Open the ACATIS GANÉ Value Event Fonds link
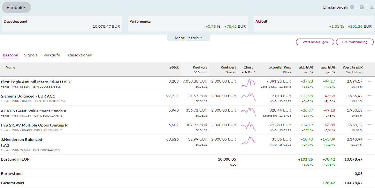 [34, 111]
